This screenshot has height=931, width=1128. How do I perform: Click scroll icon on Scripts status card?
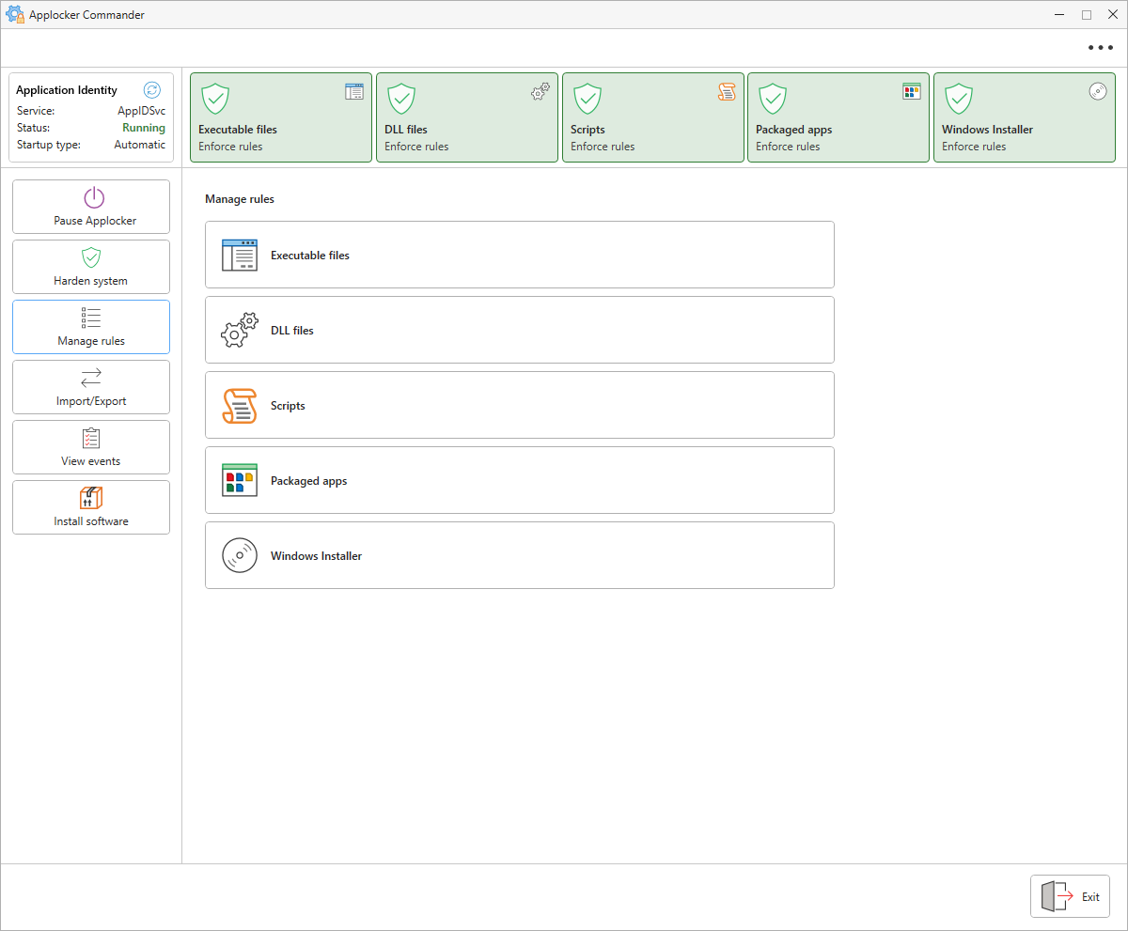point(727,91)
